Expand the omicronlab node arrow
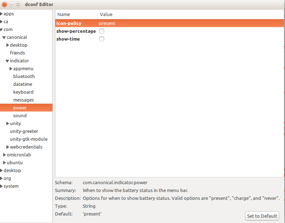 click(4, 155)
